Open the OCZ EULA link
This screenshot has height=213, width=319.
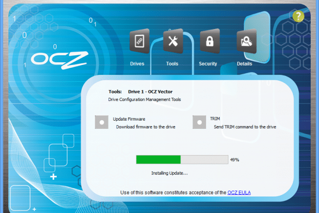point(239,193)
